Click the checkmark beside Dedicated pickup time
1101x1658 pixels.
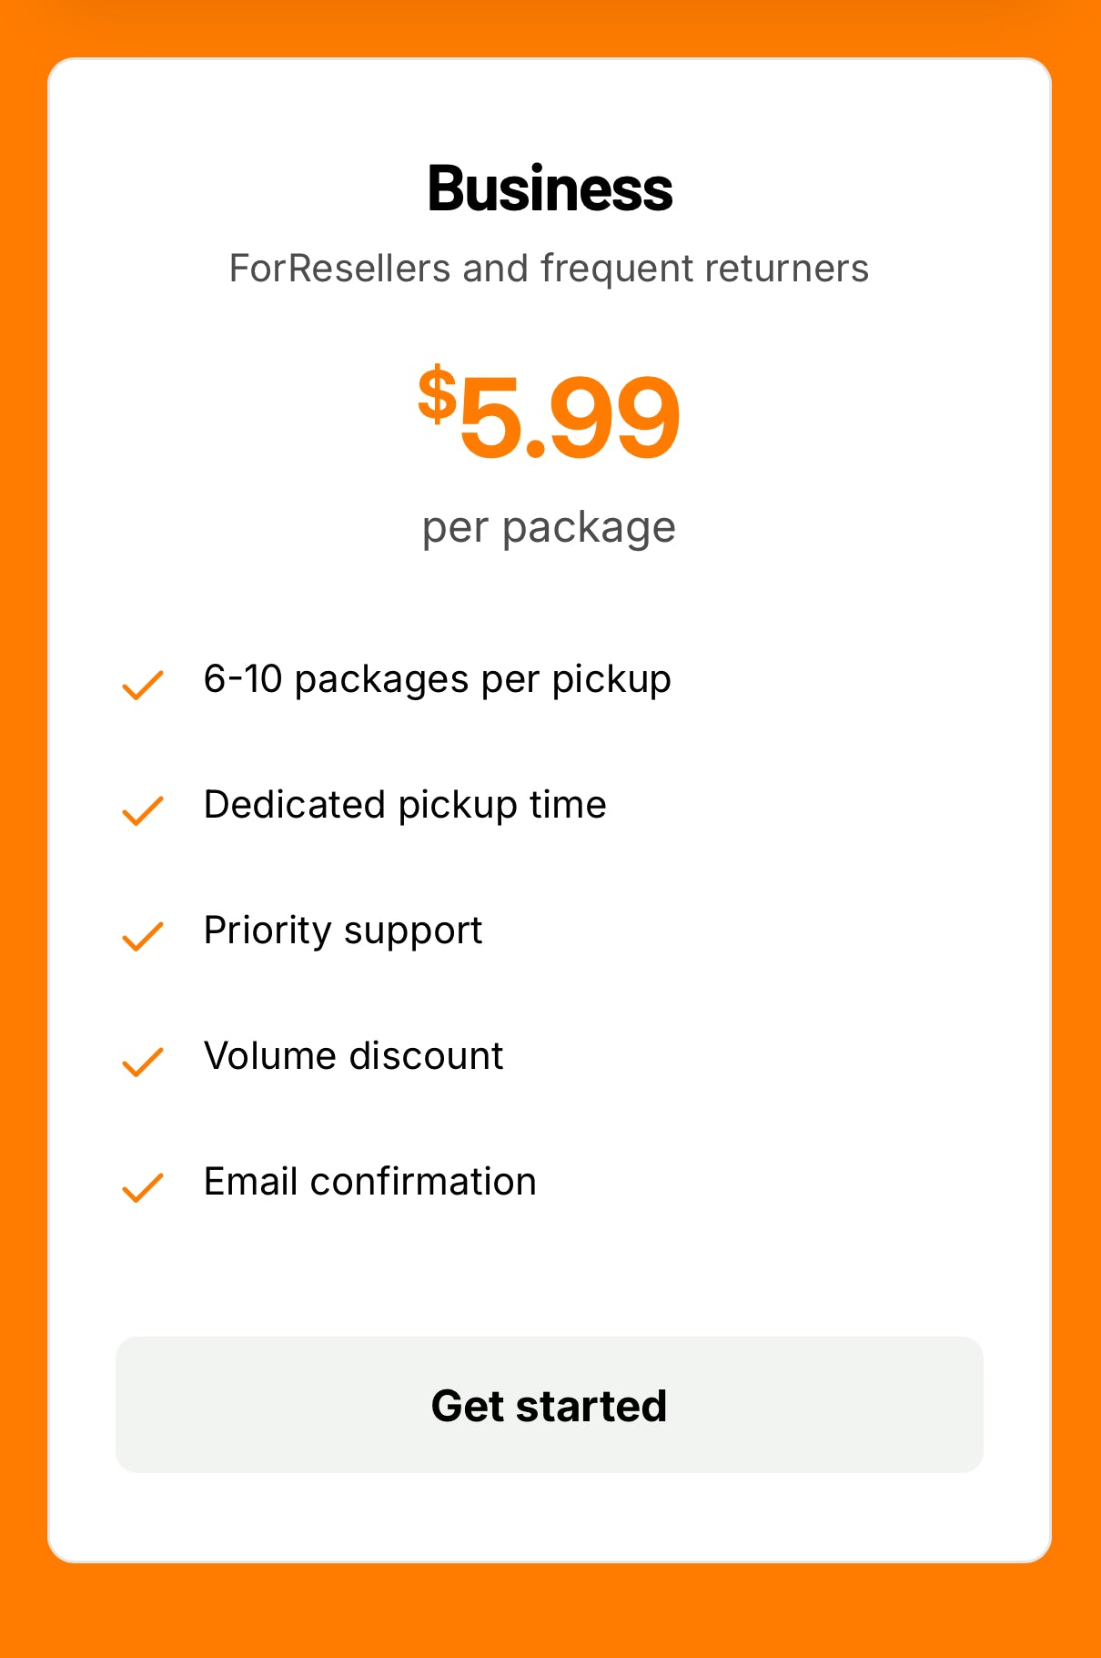pos(141,809)
